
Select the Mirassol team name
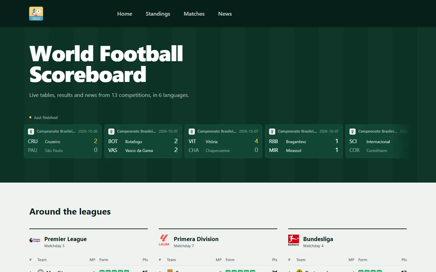294,150
